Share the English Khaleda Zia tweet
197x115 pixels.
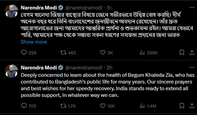pos(191,106)
